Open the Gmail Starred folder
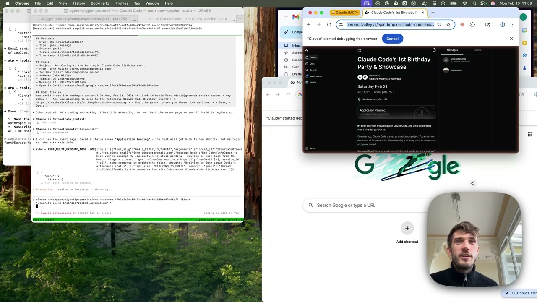The width and height of the screenshot is (537, 302). pyautogui.click(x=294, y=53)
